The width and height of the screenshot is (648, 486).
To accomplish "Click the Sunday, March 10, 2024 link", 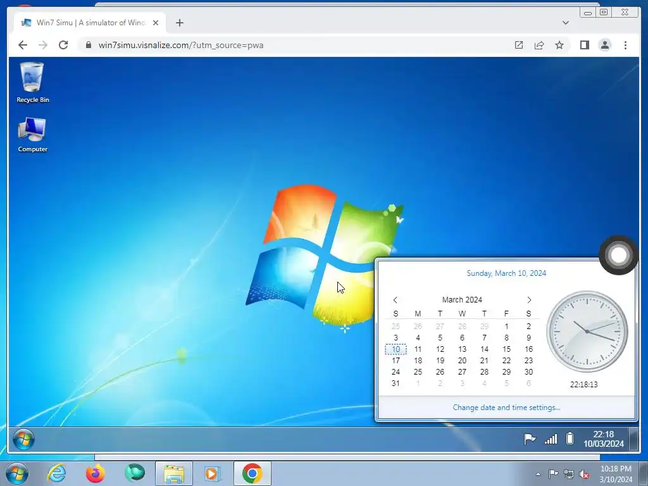I will click(x=506, y=273).
